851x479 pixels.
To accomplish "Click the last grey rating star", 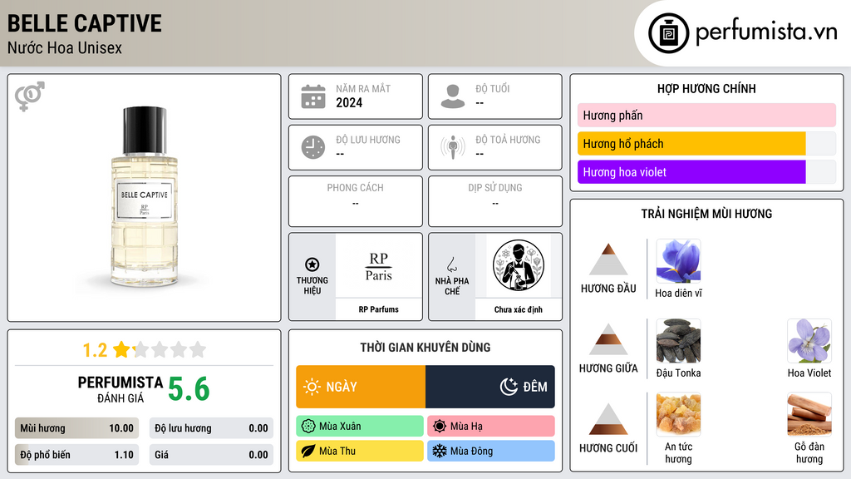I will coord(198,349).
